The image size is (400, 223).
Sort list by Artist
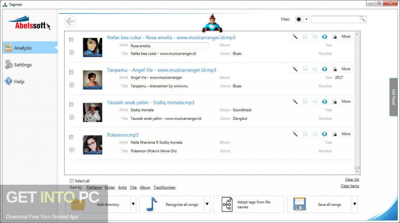(122, 187)
